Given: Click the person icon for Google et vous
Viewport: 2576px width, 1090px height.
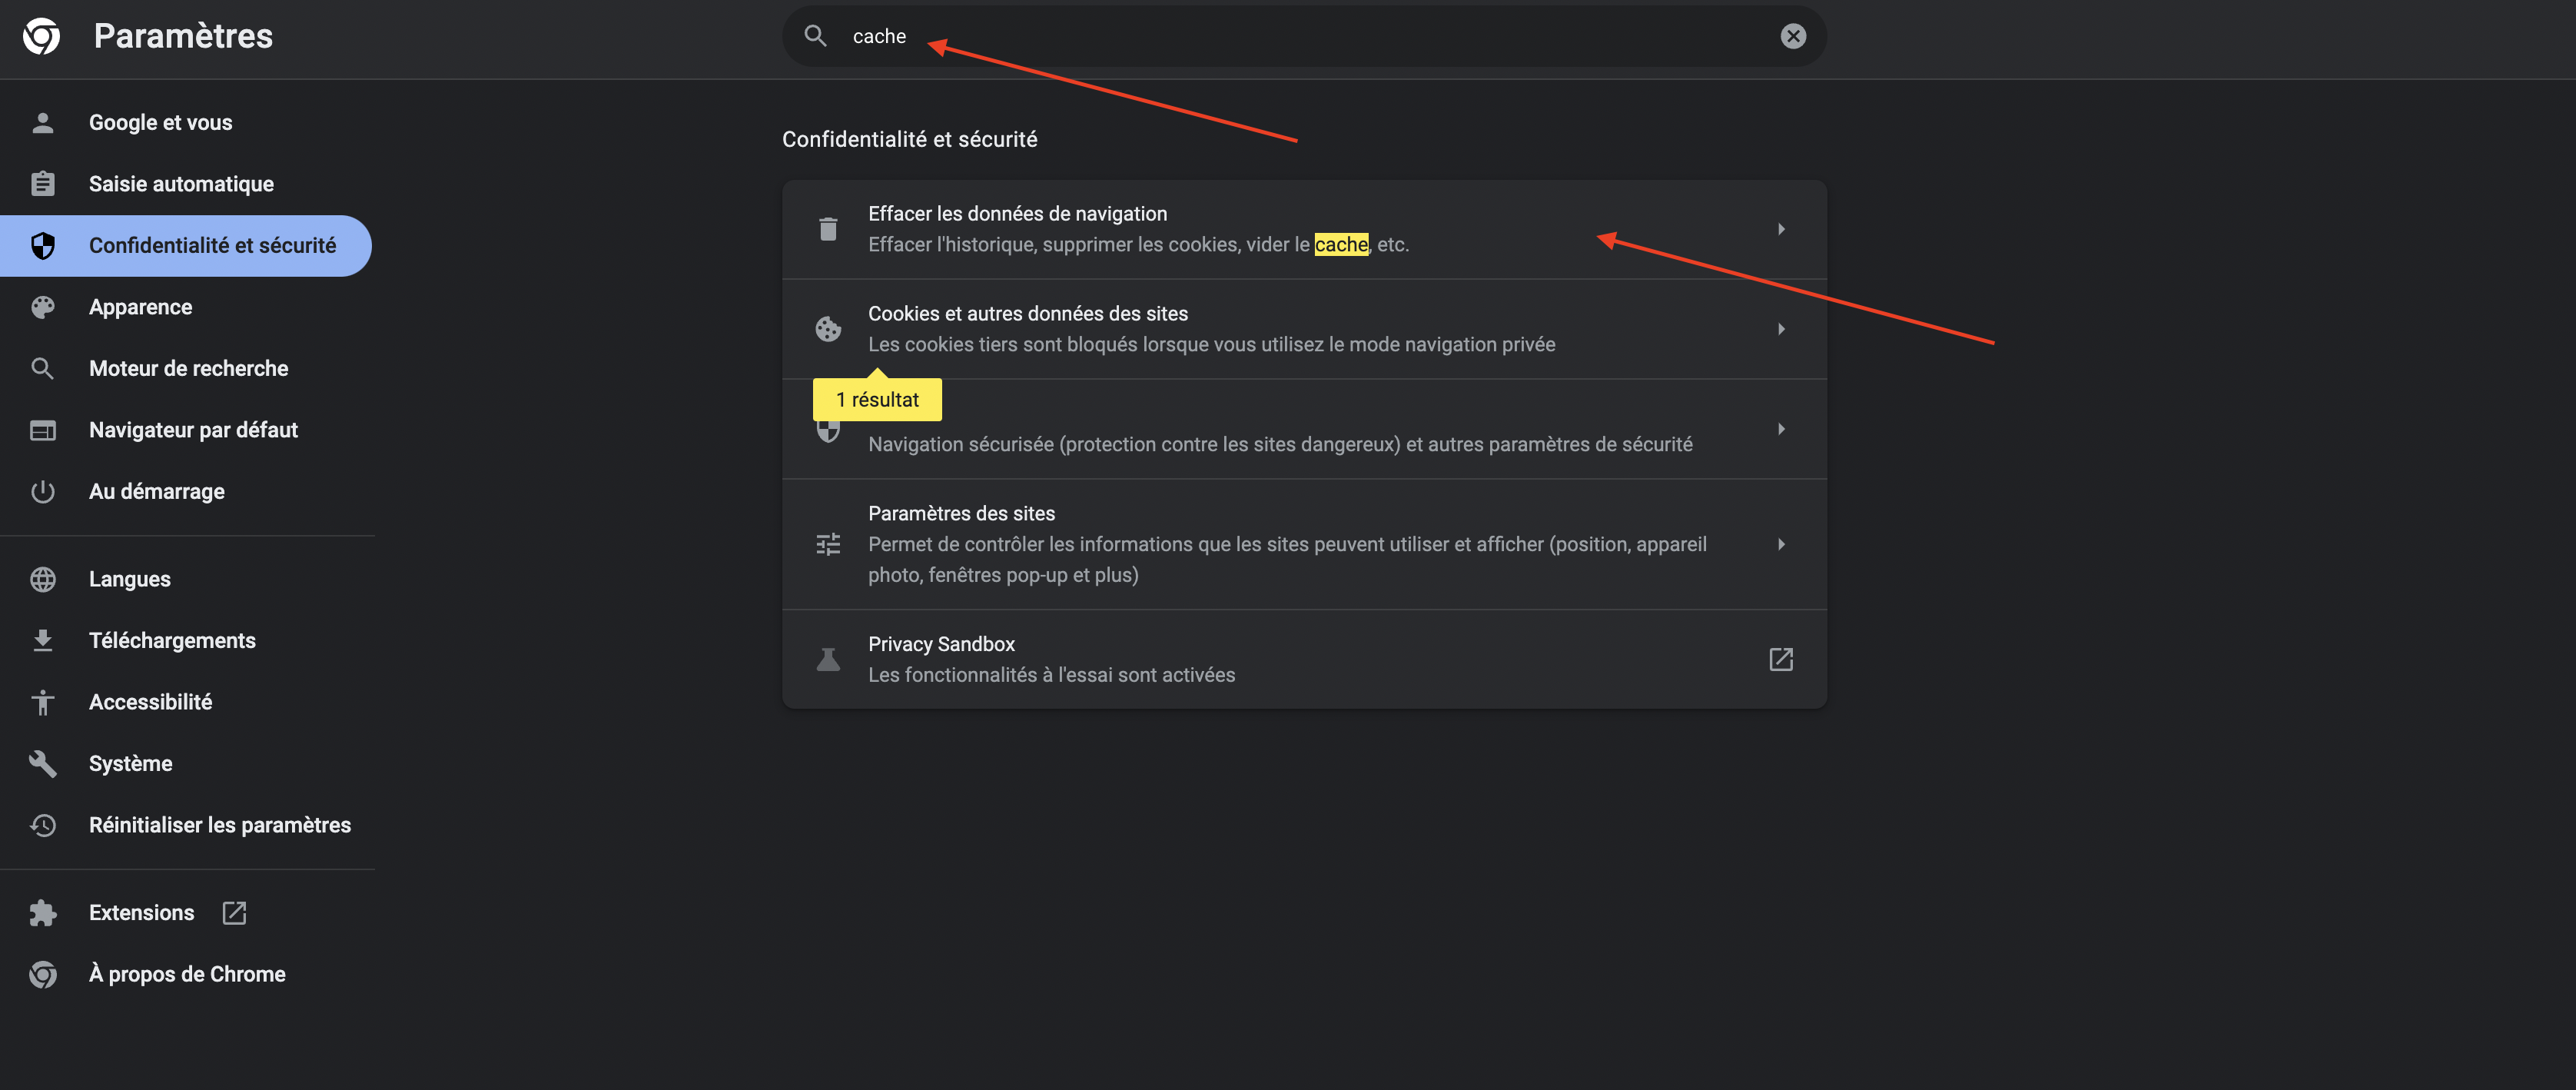Looking at the screenshot, I should 42,123.
